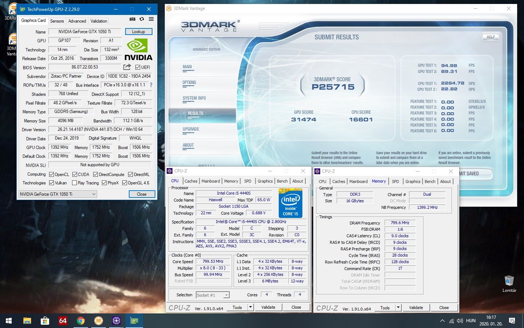This screenshot has width=524, height=328.
Task: Toggle the DirectCompute checkbox
Action: (x=96, y=175)
